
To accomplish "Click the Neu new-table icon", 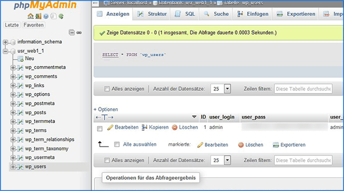I will [21, 59].
